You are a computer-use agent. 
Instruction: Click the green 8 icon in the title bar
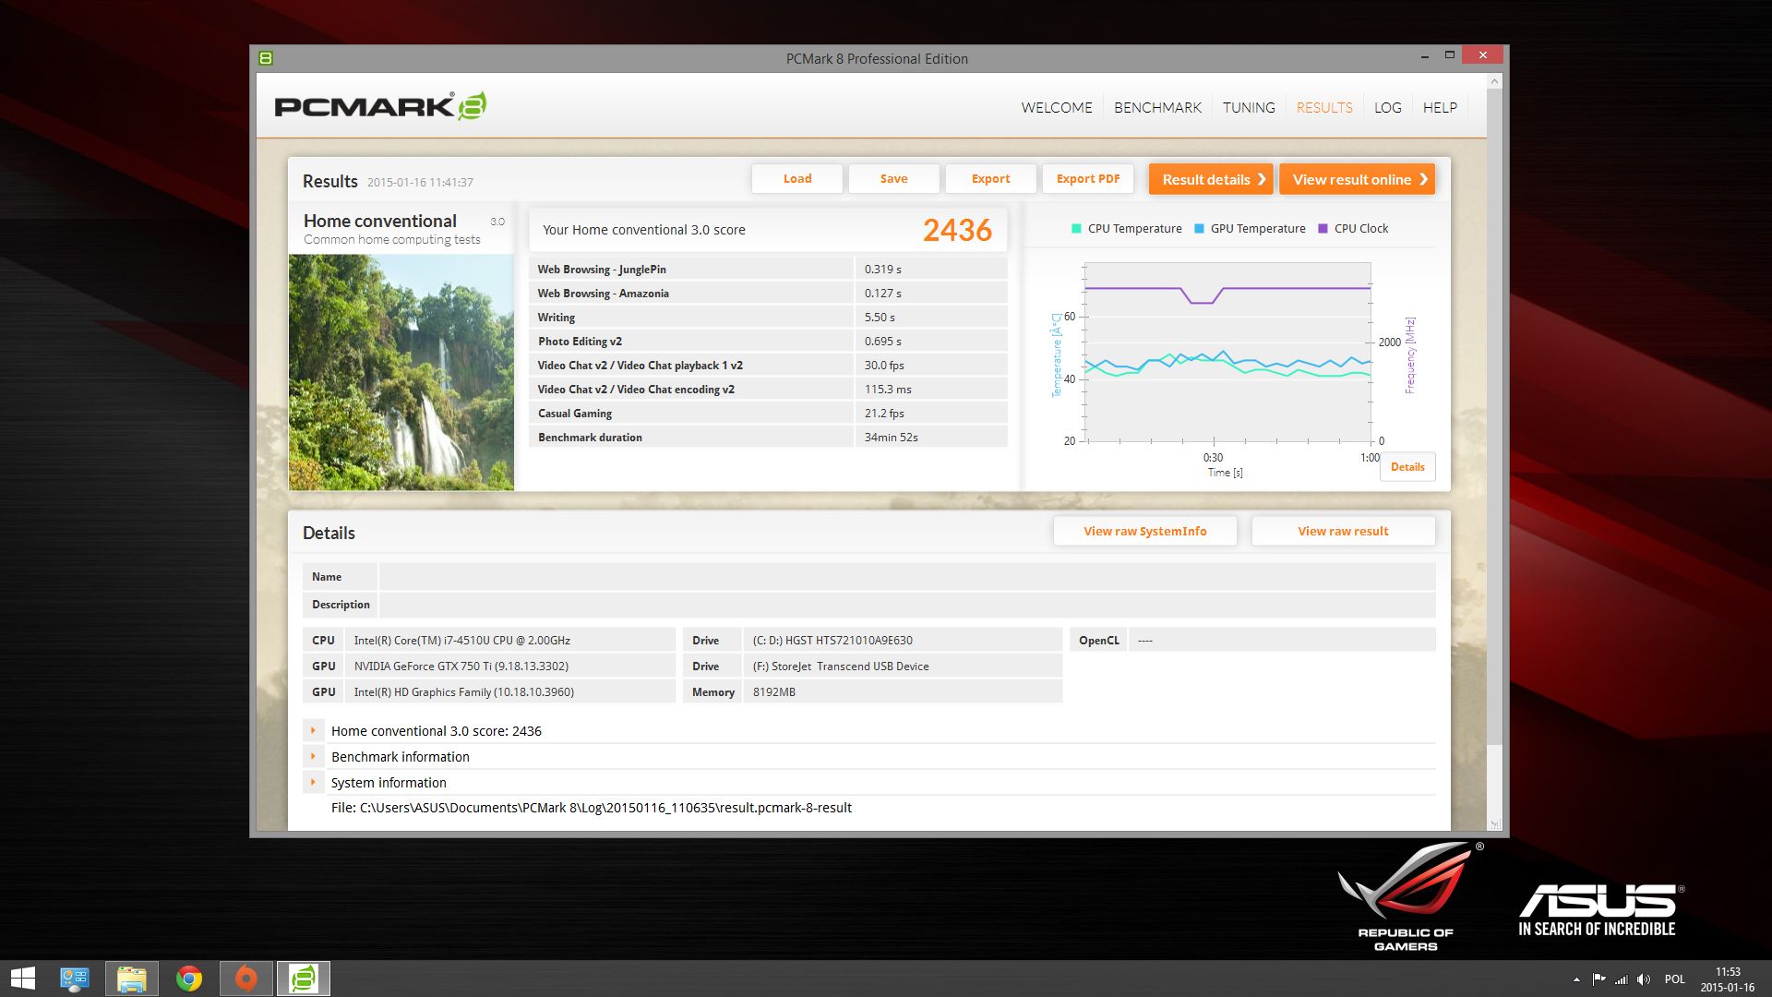(x=268, y=57)
